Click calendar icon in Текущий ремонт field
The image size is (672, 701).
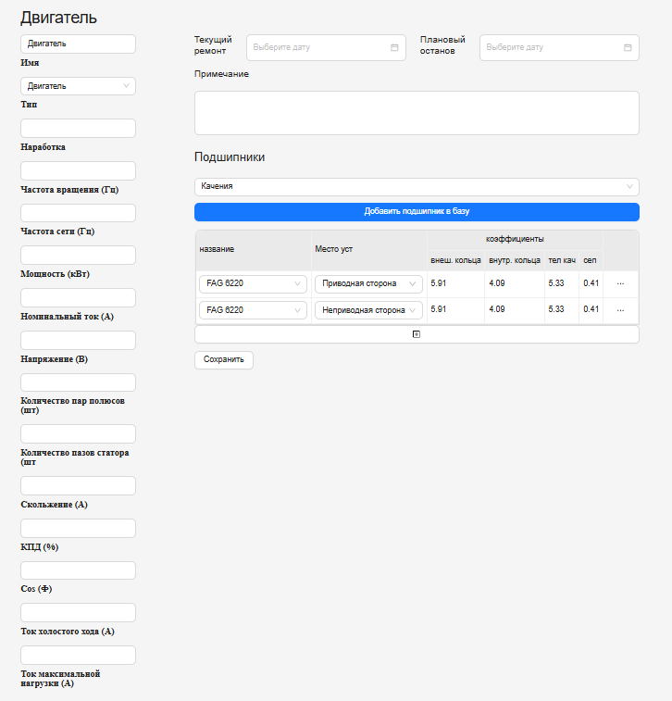coord(394,47)
